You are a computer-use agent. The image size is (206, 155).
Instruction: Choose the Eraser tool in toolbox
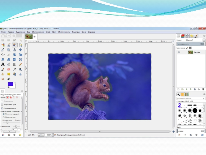9,69
